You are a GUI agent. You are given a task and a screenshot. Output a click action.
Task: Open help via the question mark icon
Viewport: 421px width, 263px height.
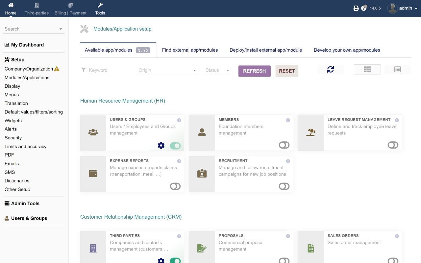pyautogui.click(x=363, y=8)
